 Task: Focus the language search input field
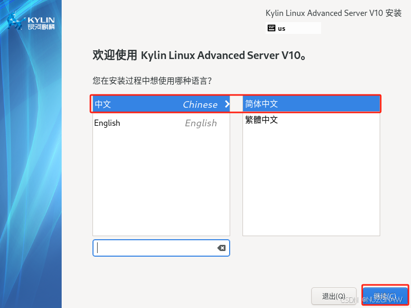[x=161, y=248]
